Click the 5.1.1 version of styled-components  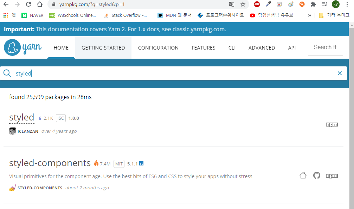132,164
